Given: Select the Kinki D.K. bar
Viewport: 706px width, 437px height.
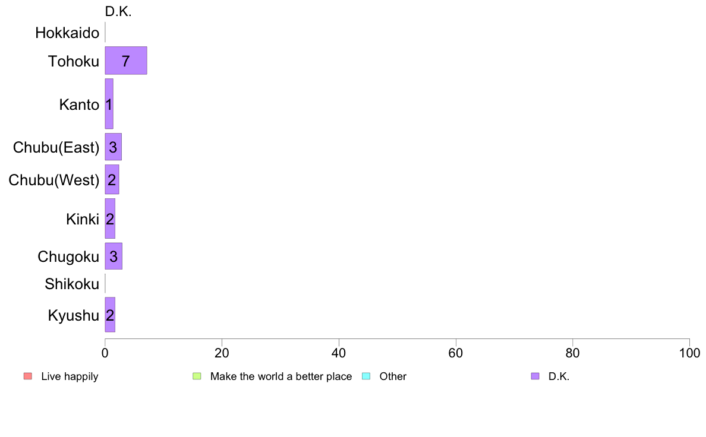Looking at the screenshot, I should pyautogui.click(x=110, y=218).
